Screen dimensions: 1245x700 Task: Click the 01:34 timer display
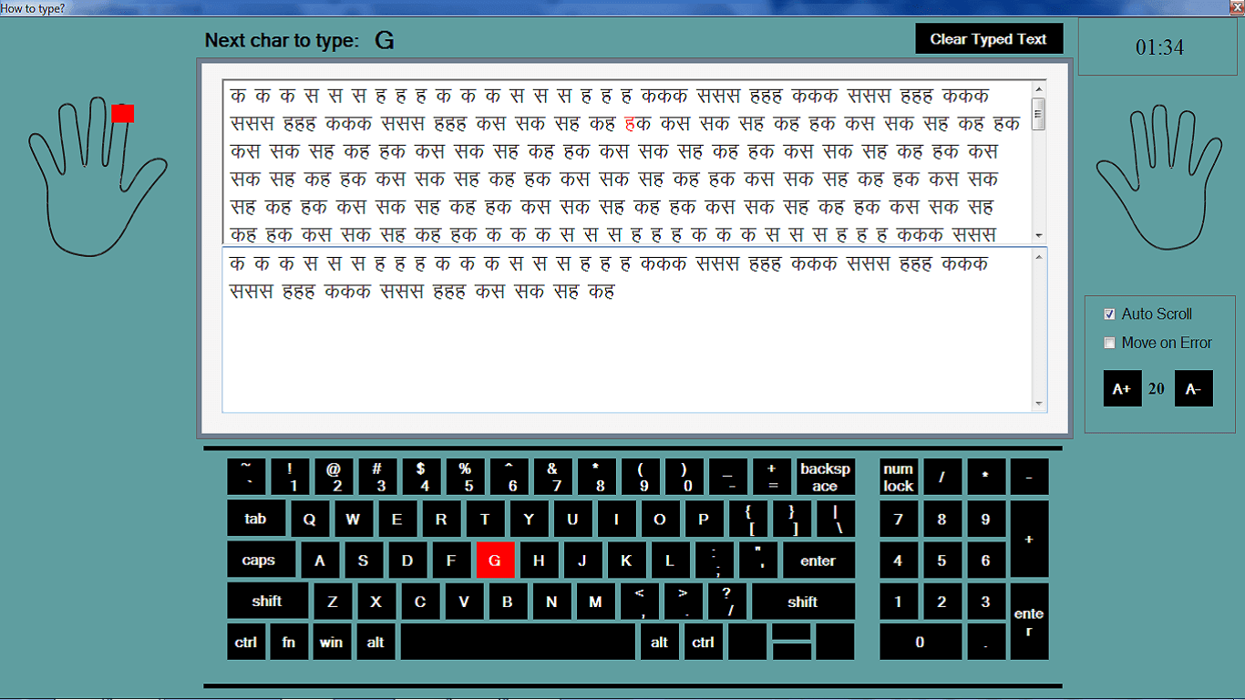[x=1159, y=47]
